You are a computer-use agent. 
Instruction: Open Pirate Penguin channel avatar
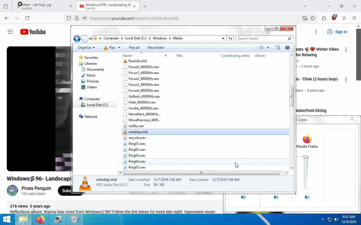click(x=12, y=190)
